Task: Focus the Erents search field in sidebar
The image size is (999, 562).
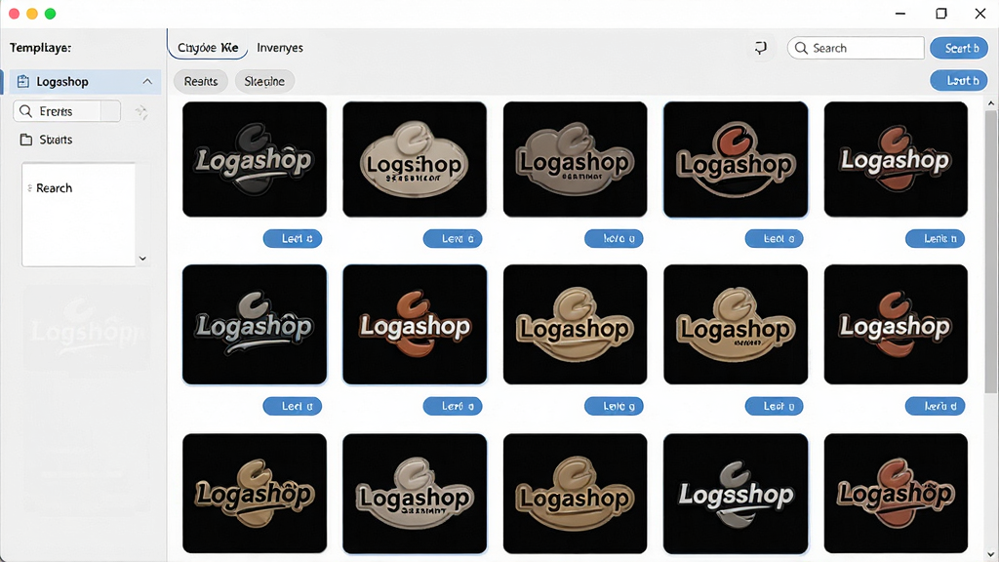Action: coord(67,111)
